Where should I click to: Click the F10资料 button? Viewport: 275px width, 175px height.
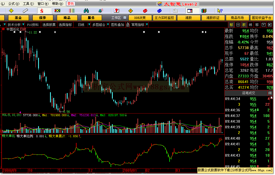[33, 25]
